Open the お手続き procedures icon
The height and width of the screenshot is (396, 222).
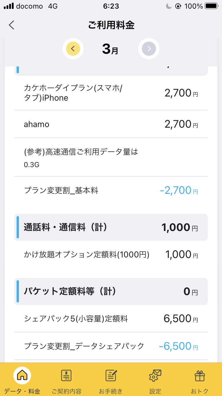(x=111, y=376)
